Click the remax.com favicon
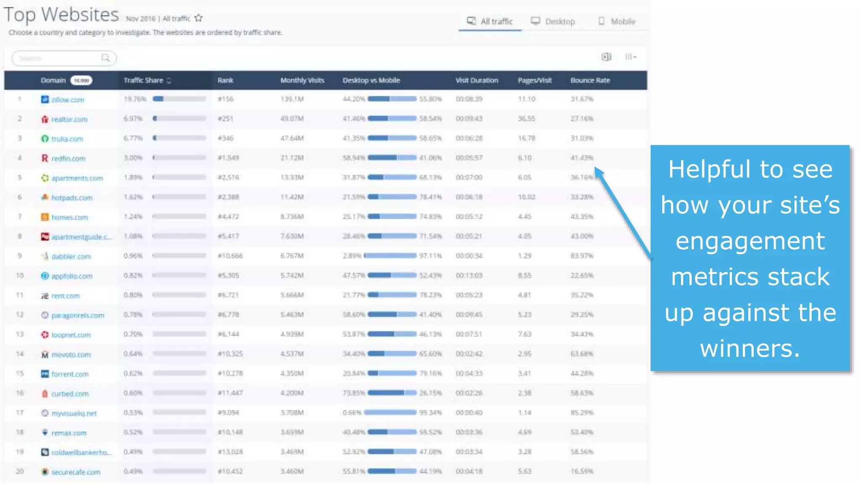Screen dimensions: 861x484 pos(45,433)
